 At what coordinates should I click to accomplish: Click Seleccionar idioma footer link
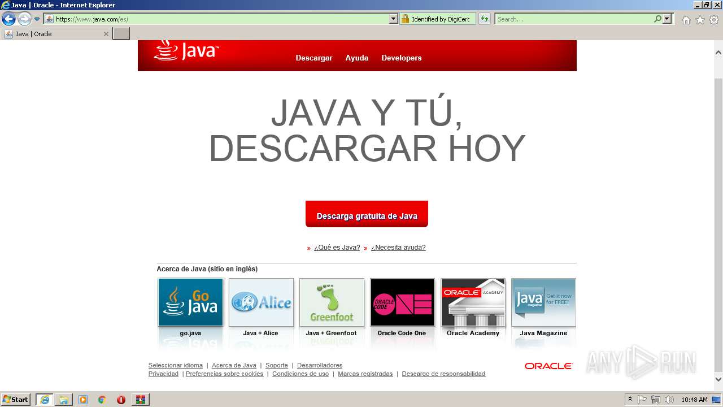(176, 365)
